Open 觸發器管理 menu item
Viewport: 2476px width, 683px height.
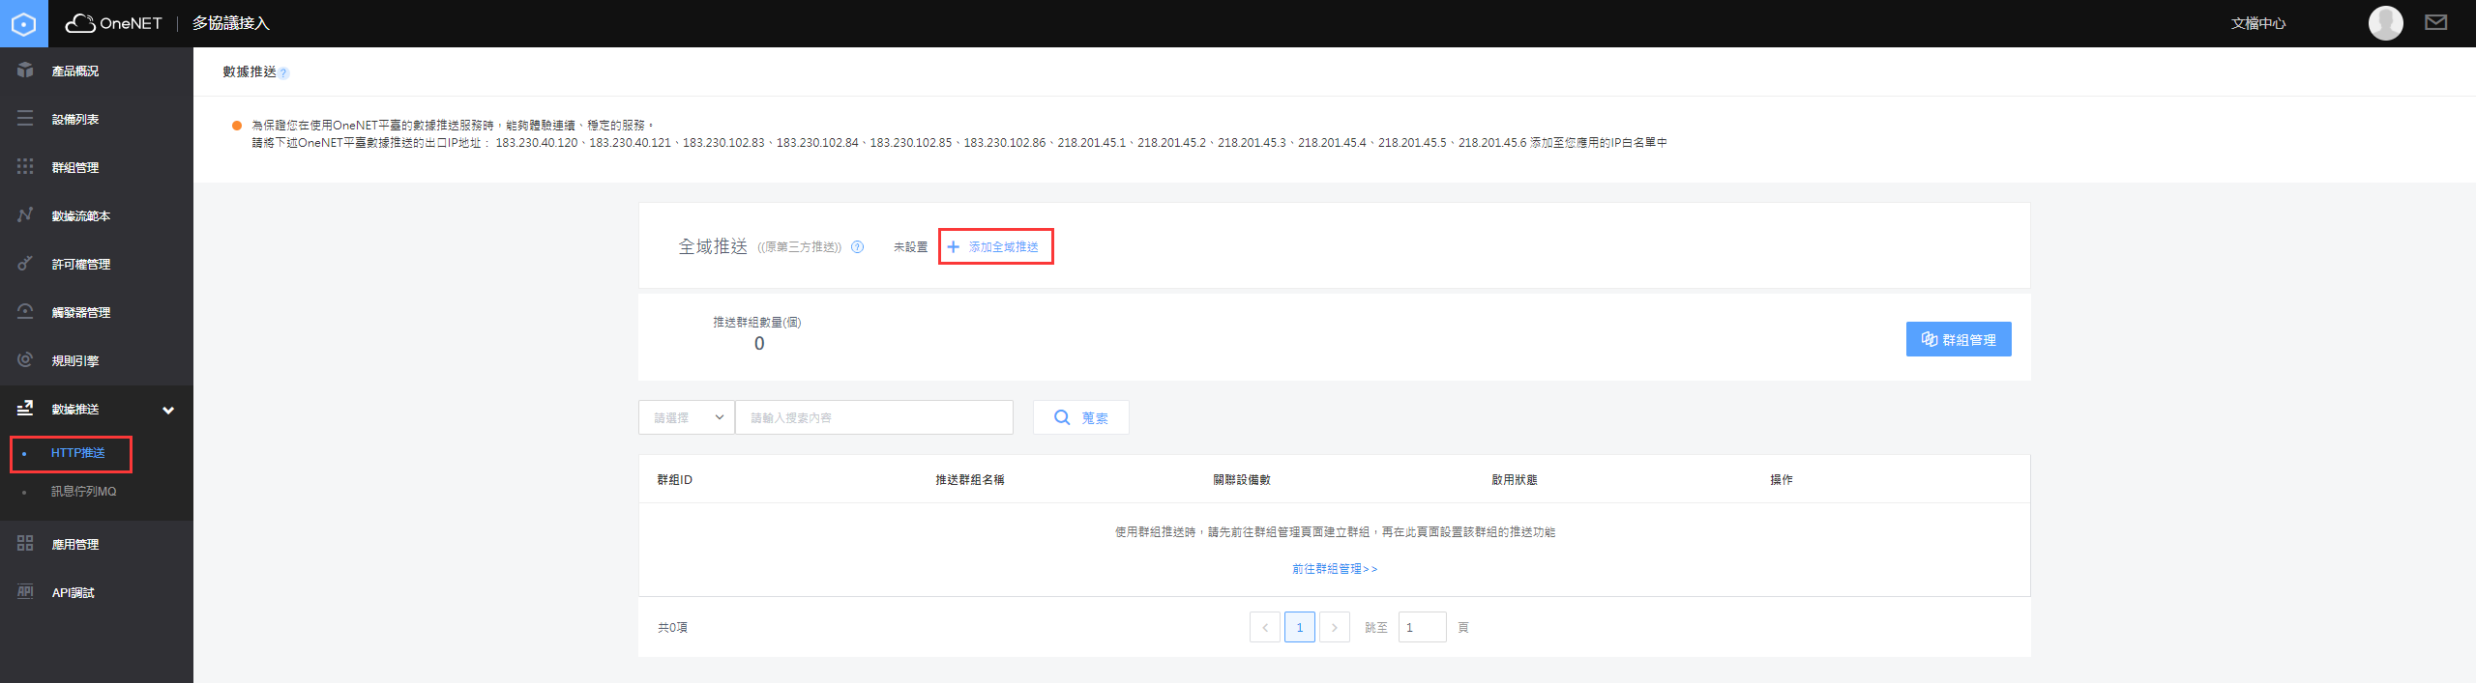point(97,312)
